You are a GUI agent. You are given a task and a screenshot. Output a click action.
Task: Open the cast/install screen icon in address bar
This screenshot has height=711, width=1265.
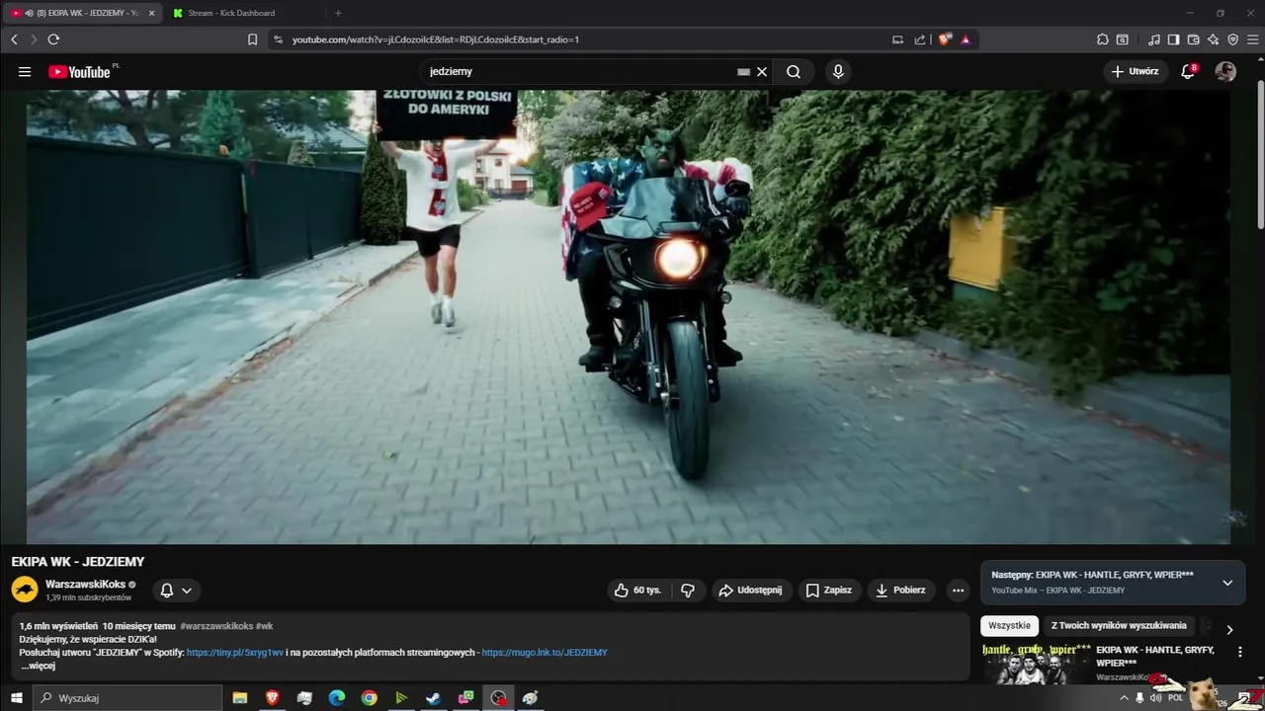pos(897,39)
